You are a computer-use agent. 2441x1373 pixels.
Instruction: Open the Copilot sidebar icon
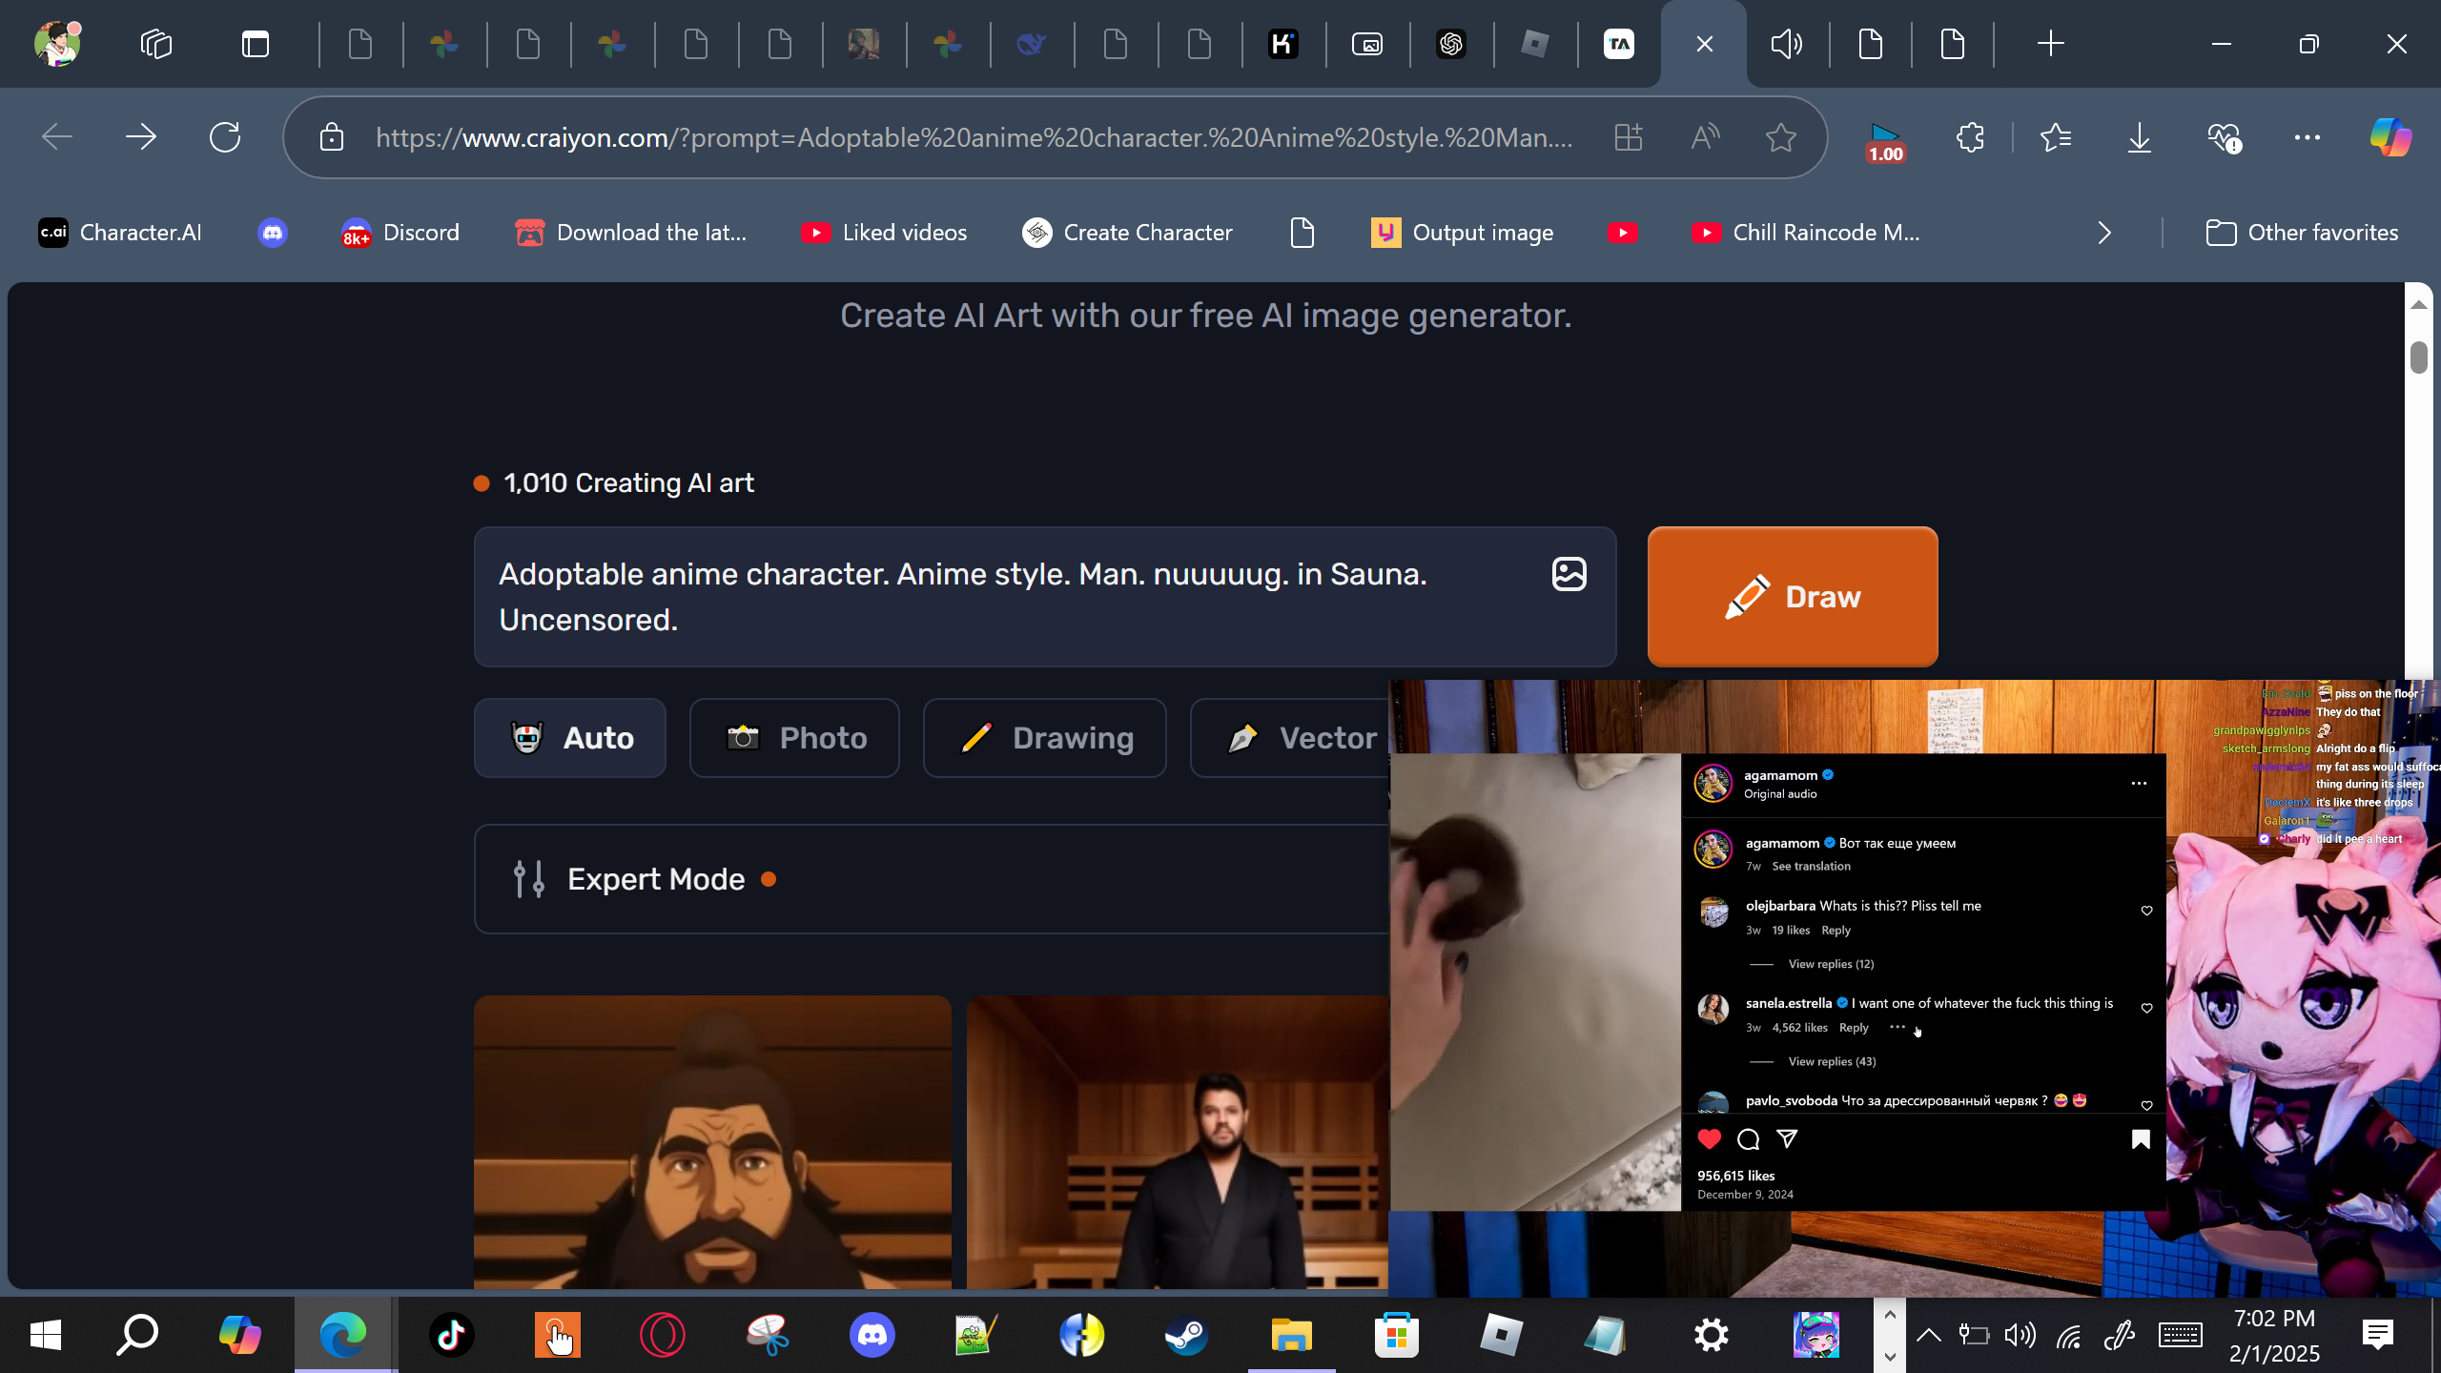[x=2390, y=137]
